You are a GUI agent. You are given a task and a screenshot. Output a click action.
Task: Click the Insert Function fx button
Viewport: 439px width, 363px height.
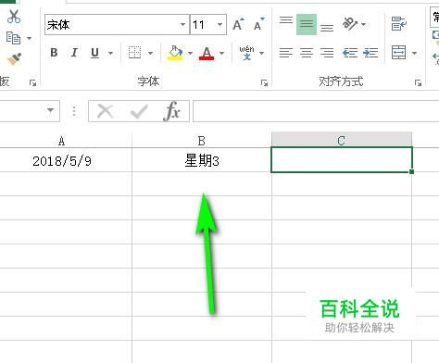(x=171, y=111)
